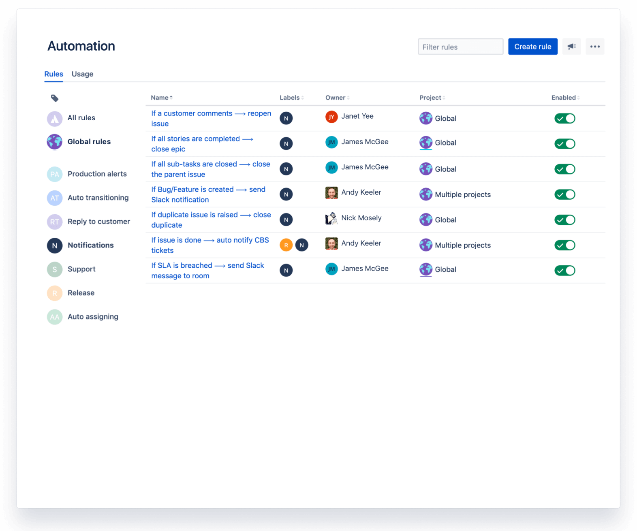Switch to the Usage tab
The image size is (637, 531).
[x=82, y=74]
